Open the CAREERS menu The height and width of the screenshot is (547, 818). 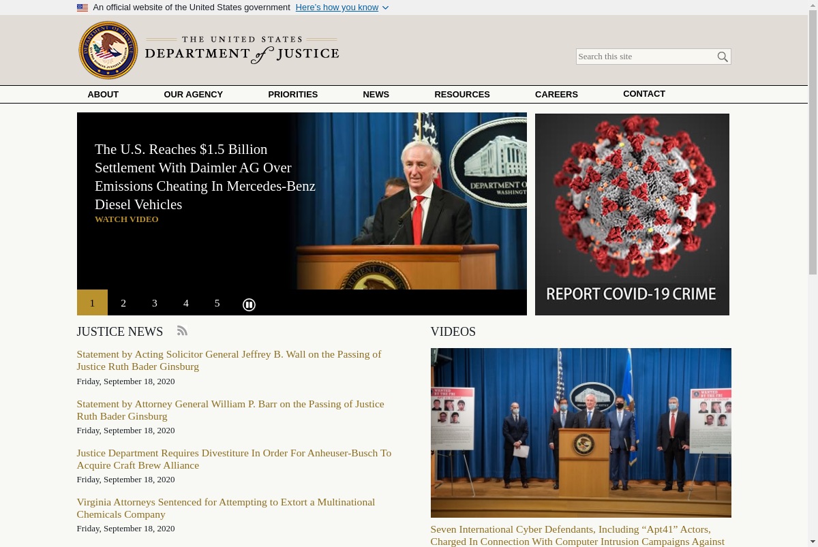click(x=556, y=95)
